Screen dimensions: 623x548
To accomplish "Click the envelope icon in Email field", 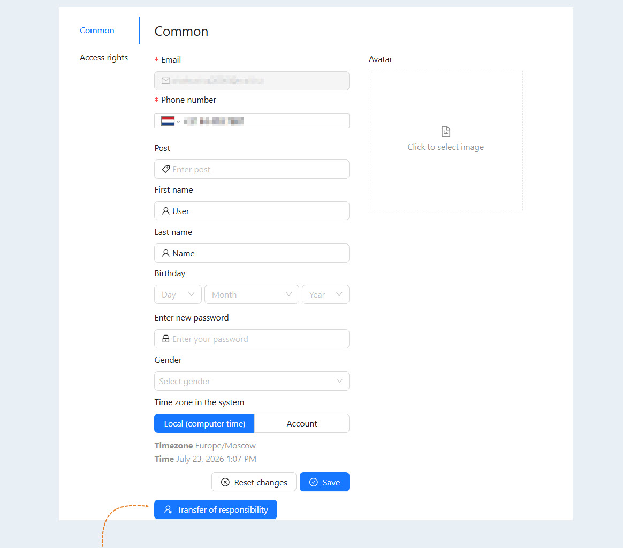I will point(166,81).
